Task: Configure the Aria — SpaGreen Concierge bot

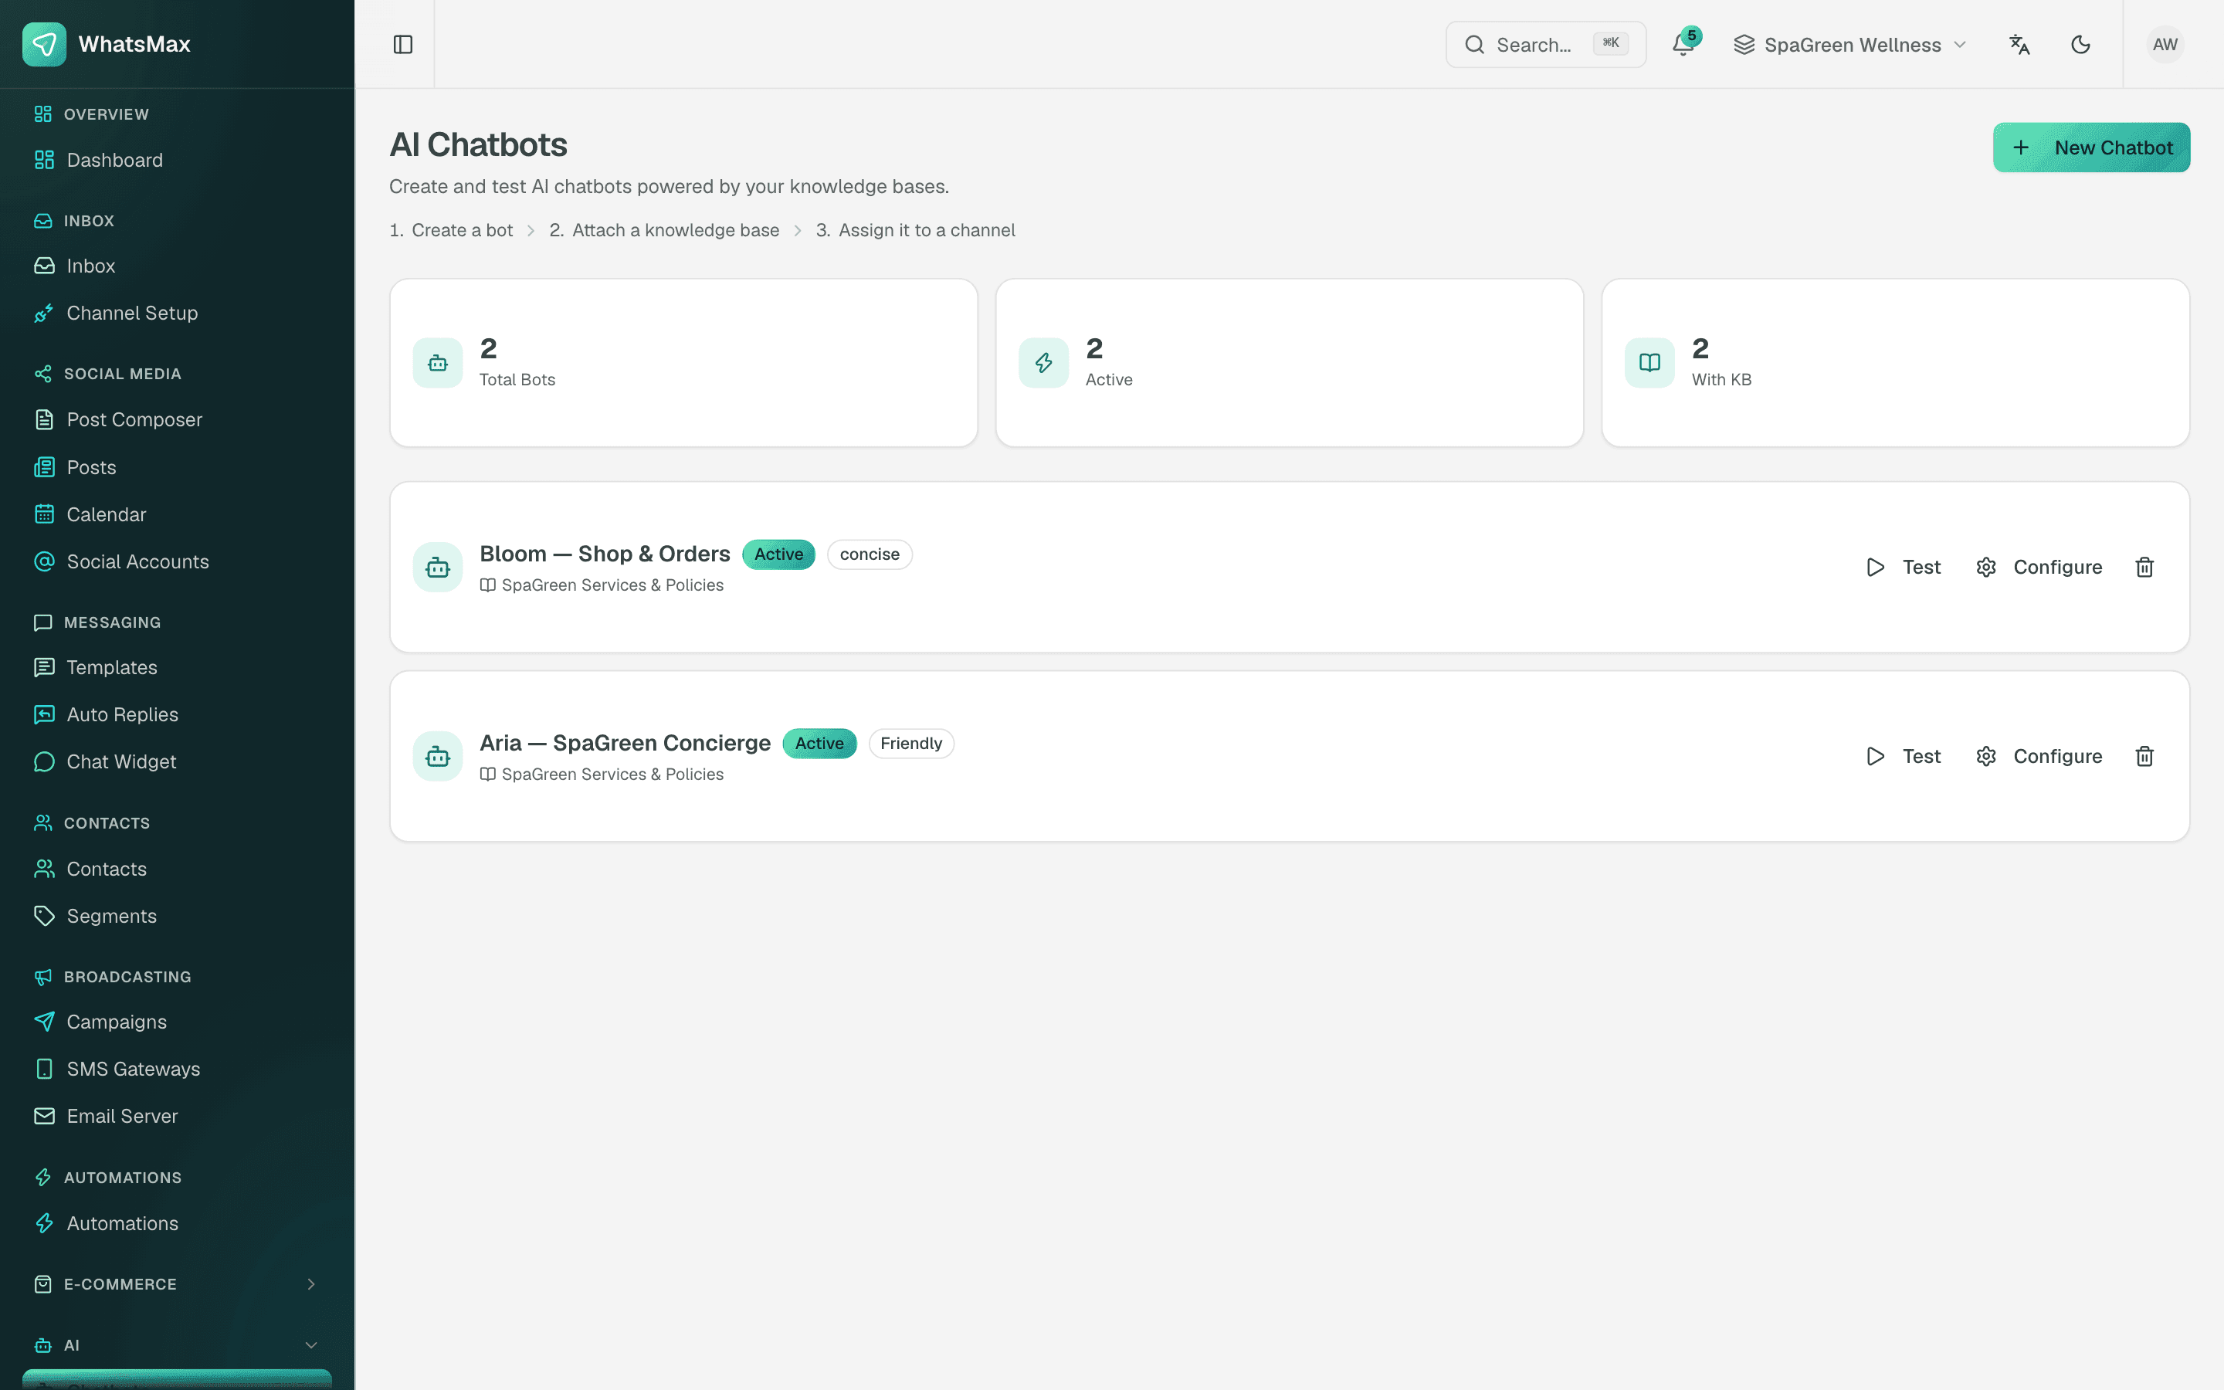Action: coord(2039,756)
